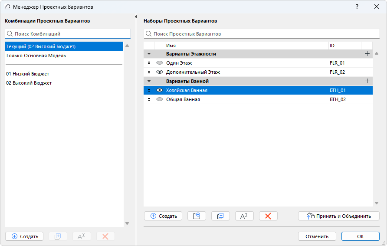Click the Принять и Объединить button
Viewport: 387px width, 246px height.
point(338,216)
